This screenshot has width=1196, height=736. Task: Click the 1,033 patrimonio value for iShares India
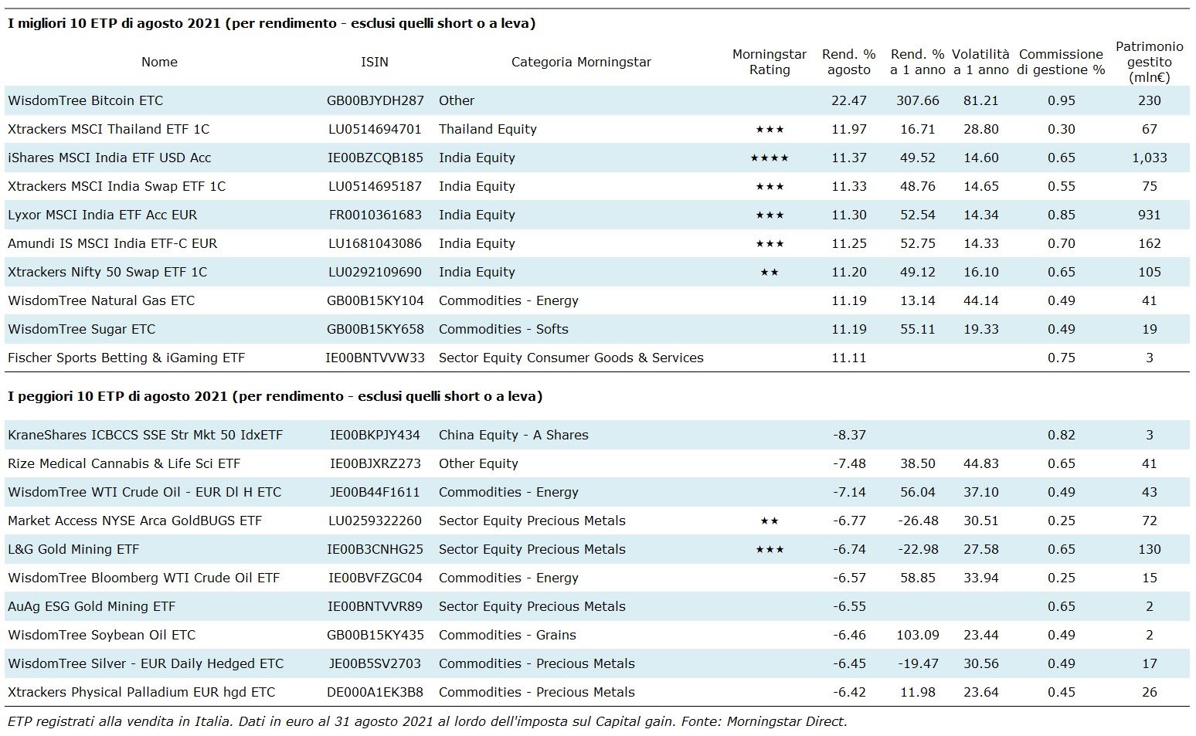[1149, 158]
